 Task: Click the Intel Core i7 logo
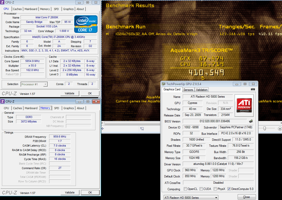point(86,24)
